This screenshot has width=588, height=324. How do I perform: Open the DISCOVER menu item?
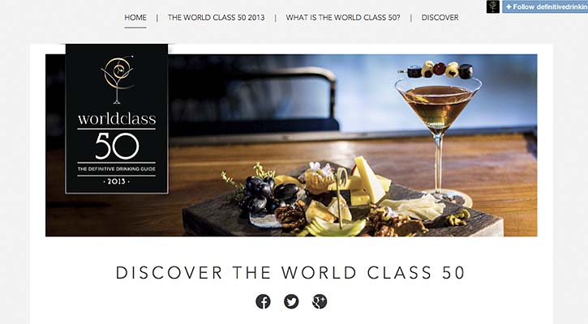[x=440, y=18]
